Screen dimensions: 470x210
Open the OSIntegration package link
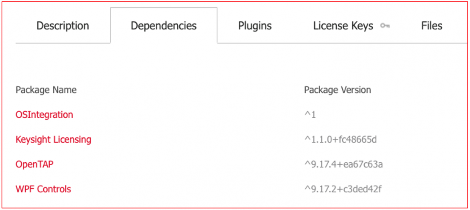click(x=44, y=115)
